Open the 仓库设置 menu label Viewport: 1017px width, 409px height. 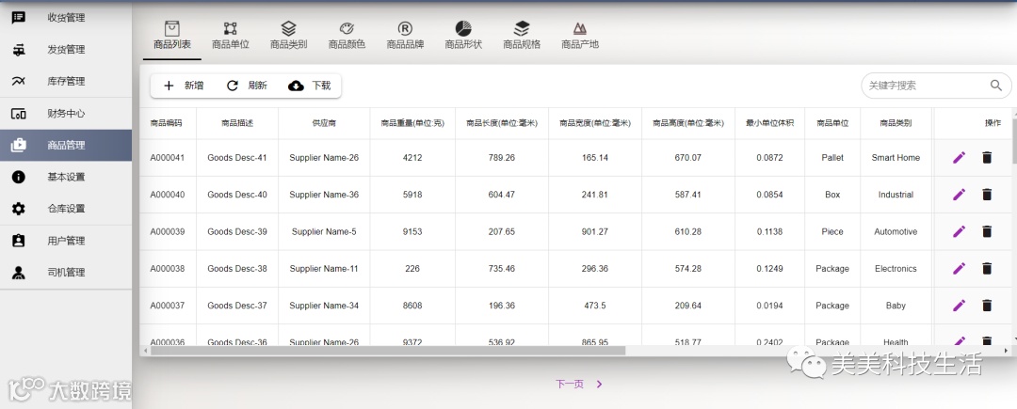click(x=66, y=209)
